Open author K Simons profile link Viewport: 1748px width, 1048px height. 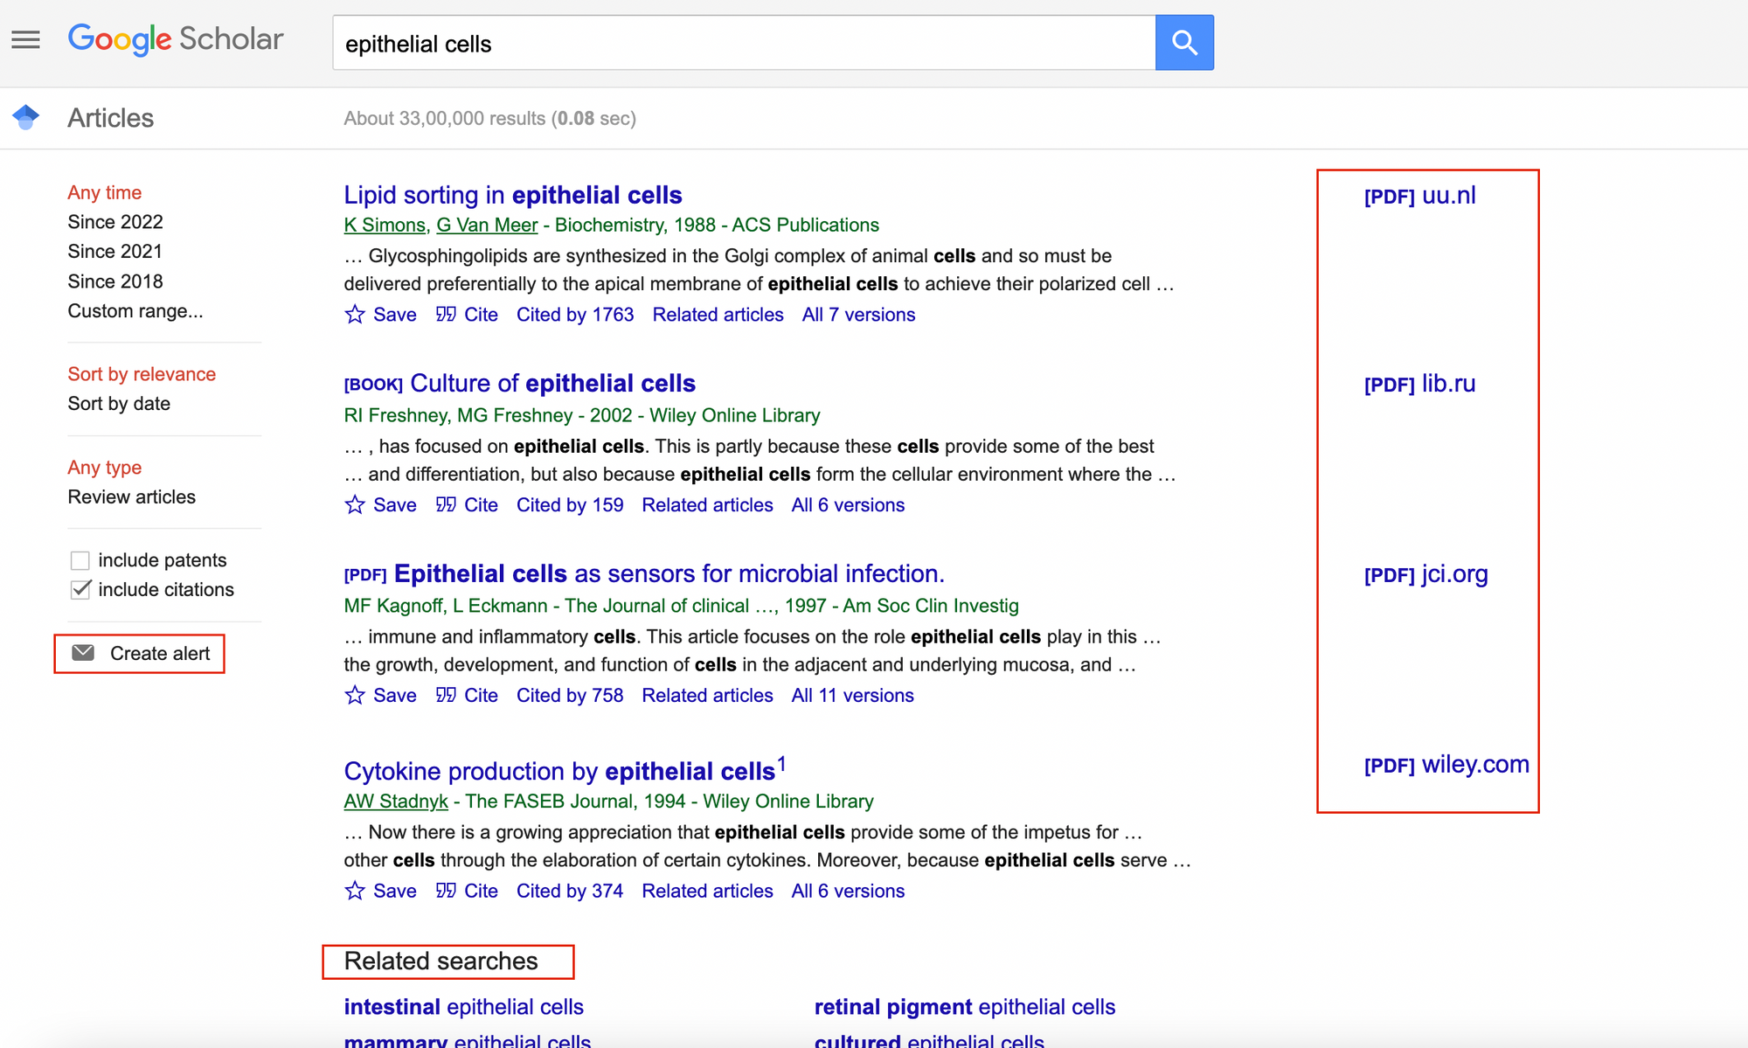tap(384, 226)
